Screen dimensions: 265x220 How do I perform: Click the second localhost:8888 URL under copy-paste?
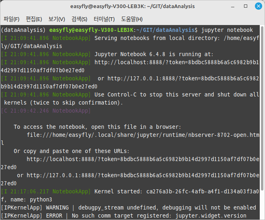coord(130,163)
